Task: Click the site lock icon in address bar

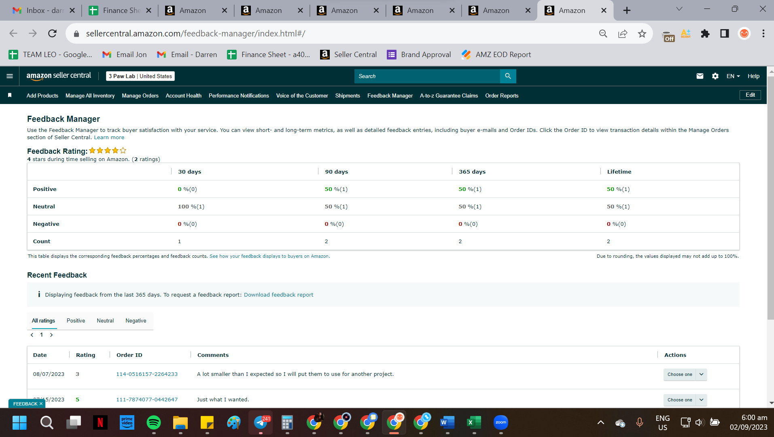Action: point(76,34)
